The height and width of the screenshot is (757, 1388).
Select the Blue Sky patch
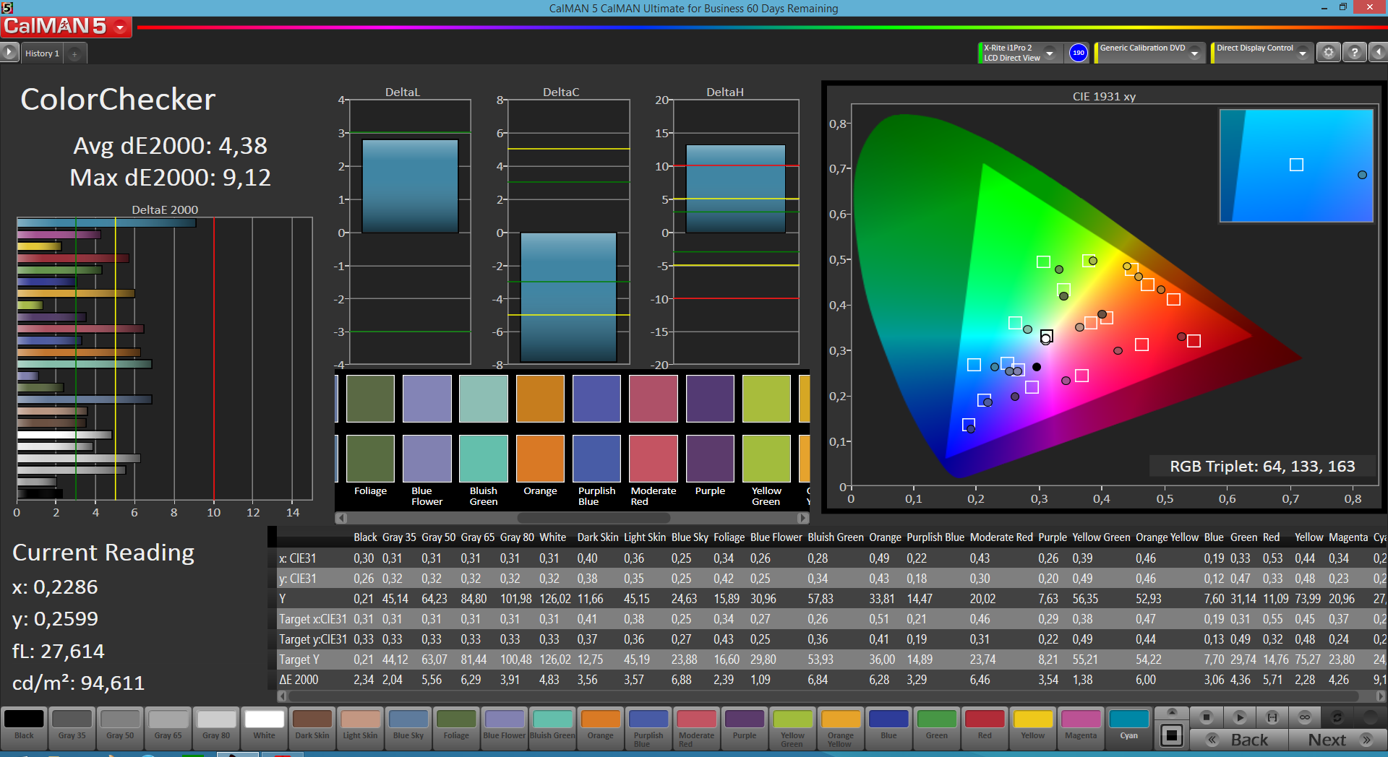click(x=408, y=727)
